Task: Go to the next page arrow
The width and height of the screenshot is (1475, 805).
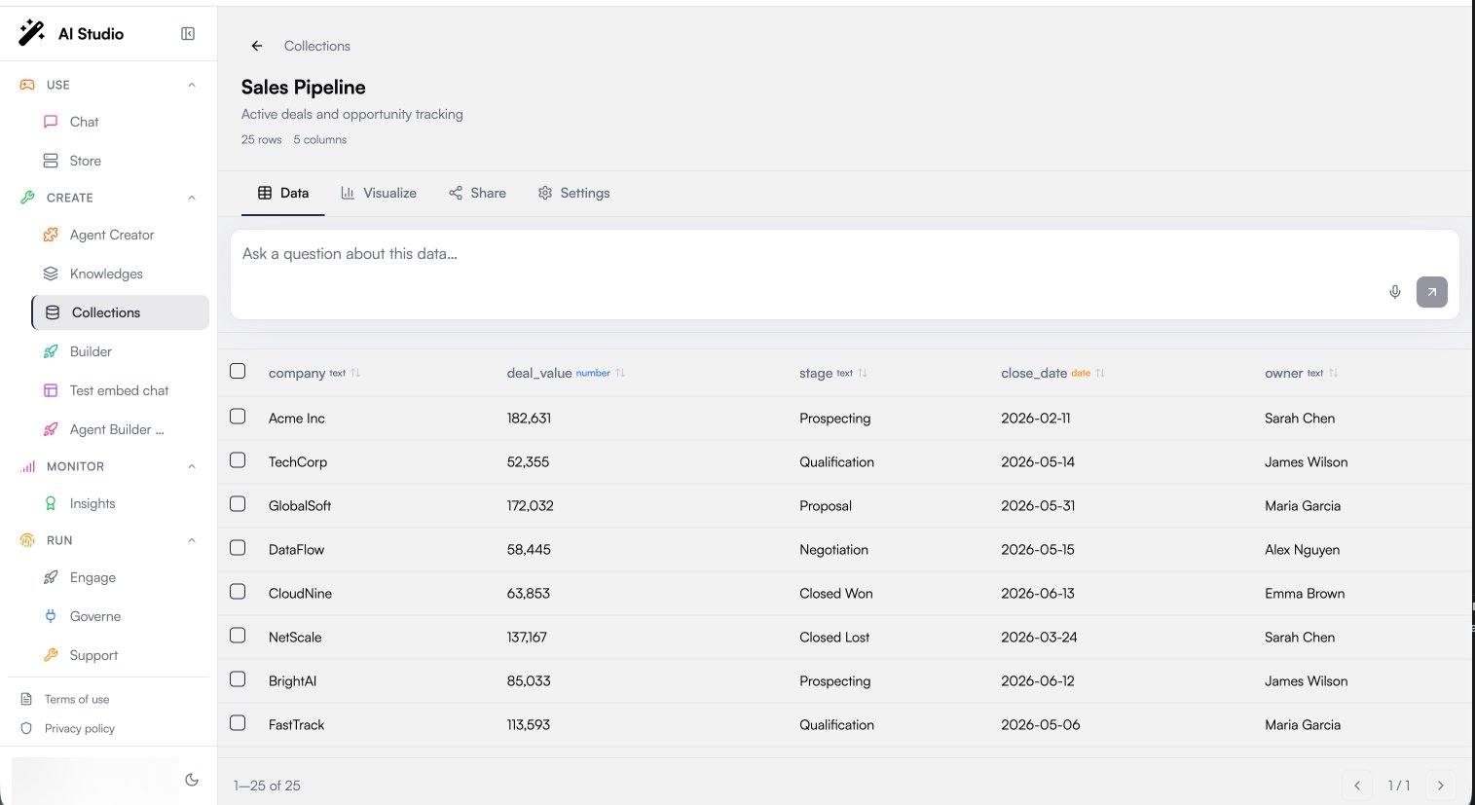Action: pos(1441,786)
